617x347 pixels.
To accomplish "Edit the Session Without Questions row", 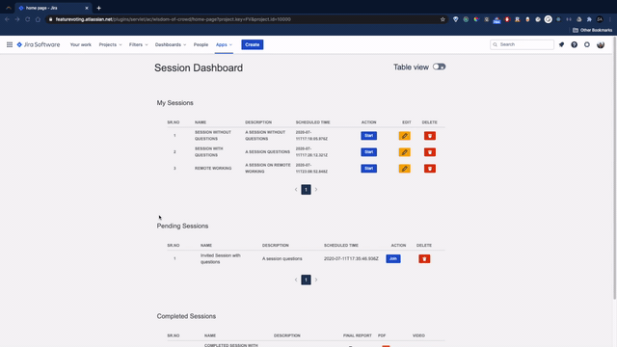I will [405, 136].
